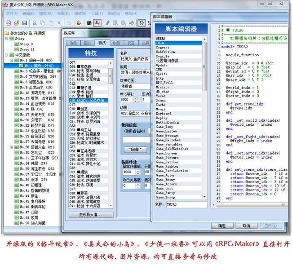Open the 测试(G) menu
The height and width of the screenshot is (265, 292).
114,13
